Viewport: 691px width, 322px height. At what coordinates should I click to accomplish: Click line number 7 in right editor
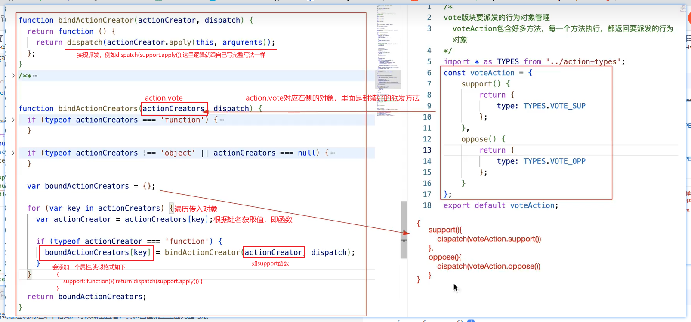pyautogui.click(x=429, y=84)
